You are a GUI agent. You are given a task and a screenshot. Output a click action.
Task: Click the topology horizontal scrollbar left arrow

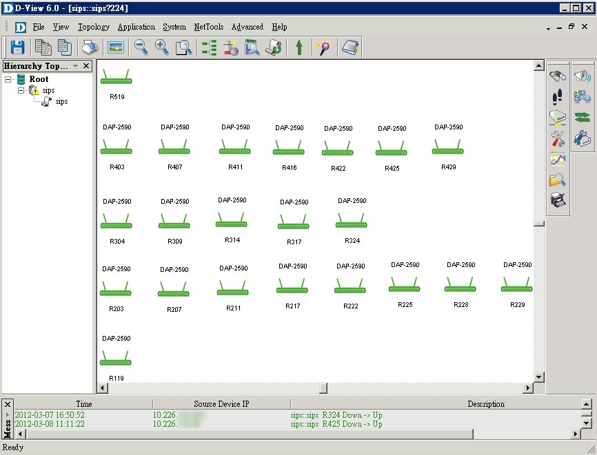pyautogui.click(x=102, y=388)
